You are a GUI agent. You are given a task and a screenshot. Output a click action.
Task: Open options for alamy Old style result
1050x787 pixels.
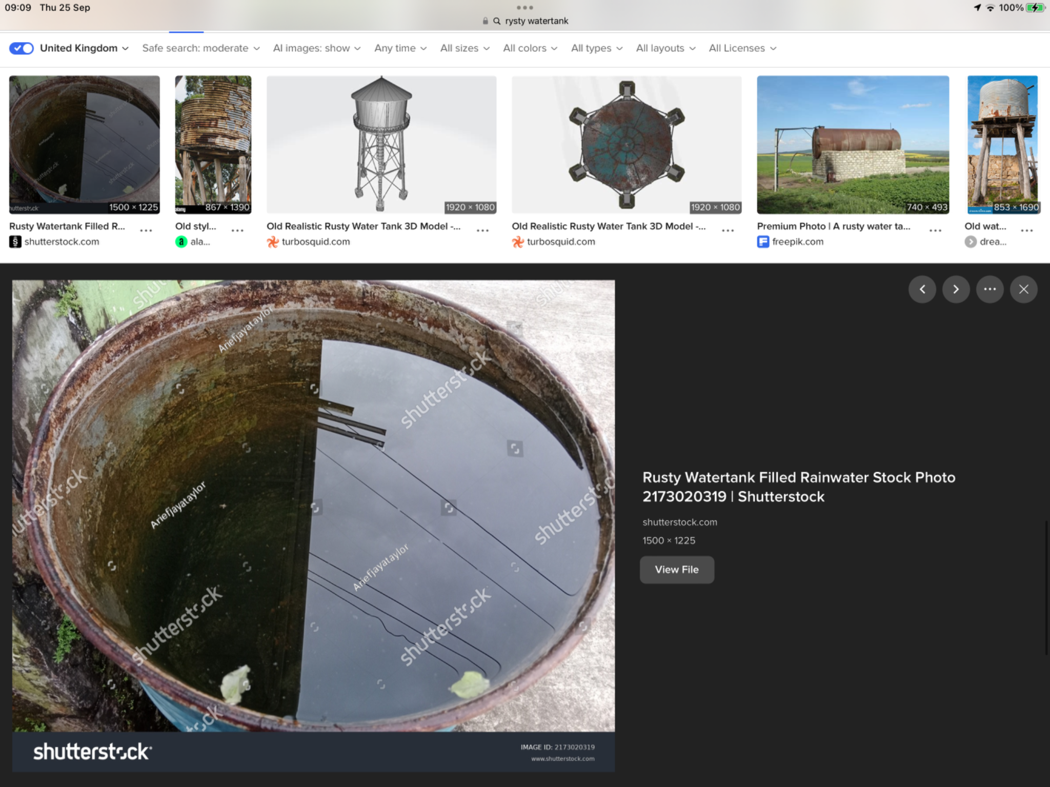coord(237,231)
